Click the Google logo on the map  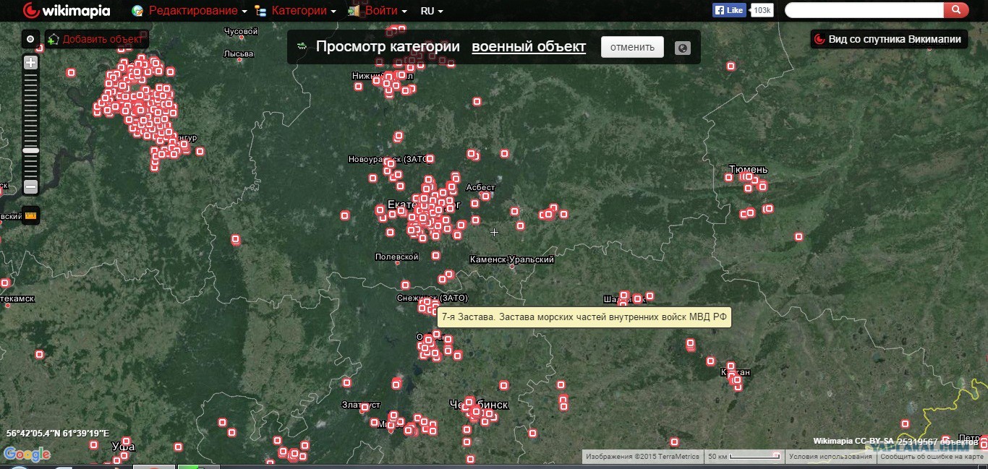click(27, 454)
